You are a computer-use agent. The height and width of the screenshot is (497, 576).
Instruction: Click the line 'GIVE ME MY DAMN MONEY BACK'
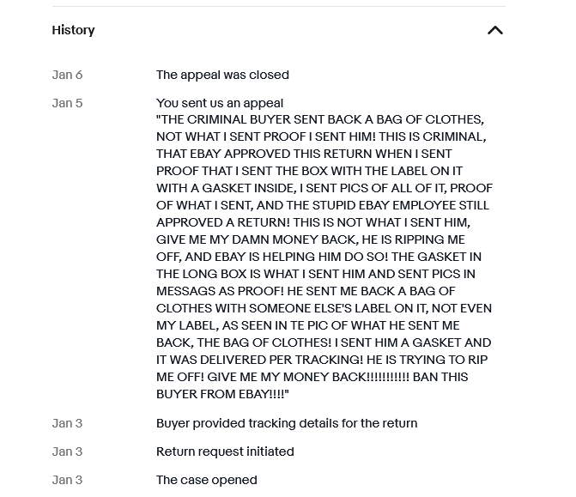coord(311,239)
